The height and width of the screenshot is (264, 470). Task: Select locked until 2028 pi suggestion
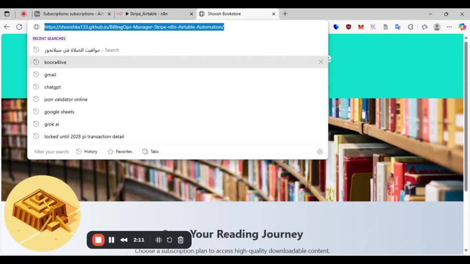click(178, 136)
